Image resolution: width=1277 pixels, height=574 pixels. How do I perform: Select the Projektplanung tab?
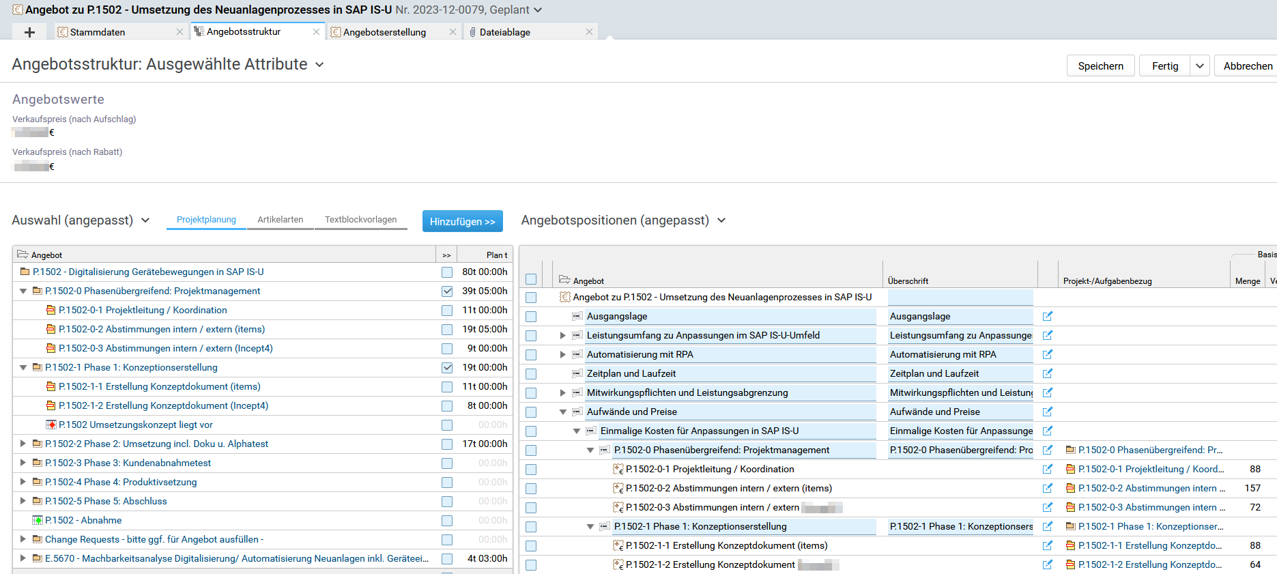[206, 220]
